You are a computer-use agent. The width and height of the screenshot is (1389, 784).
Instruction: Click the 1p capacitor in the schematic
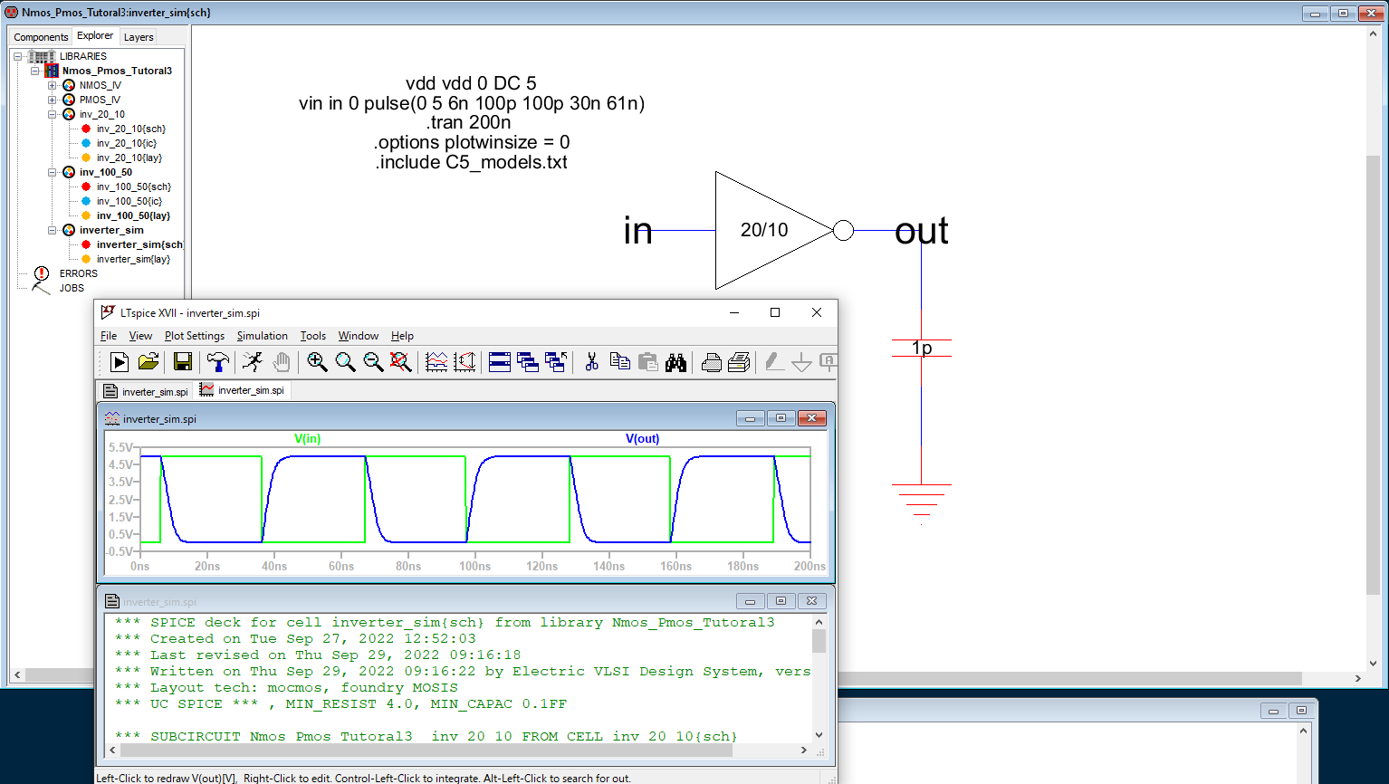tap(922, 348)
